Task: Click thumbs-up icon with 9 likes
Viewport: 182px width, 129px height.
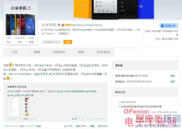Action: pos(73,119)
